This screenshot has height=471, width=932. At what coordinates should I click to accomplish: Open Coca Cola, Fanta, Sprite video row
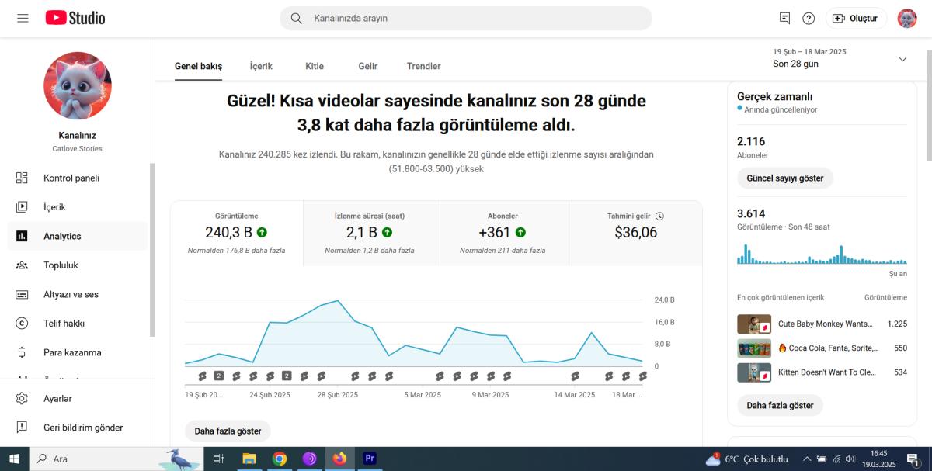(822, 348)
